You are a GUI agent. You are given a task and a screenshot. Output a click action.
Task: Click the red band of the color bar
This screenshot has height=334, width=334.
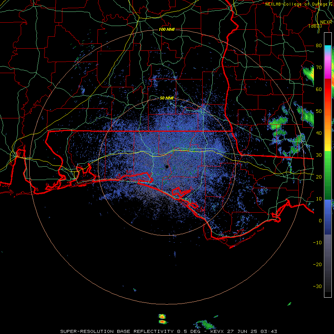pos(328,89)
